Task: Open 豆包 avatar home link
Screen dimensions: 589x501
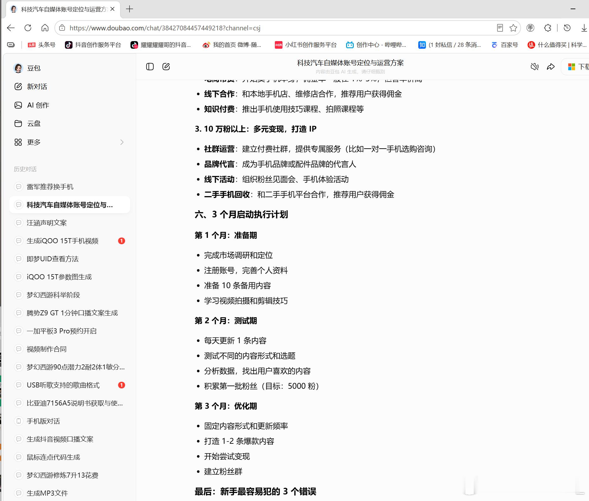Action: point(27,68)
